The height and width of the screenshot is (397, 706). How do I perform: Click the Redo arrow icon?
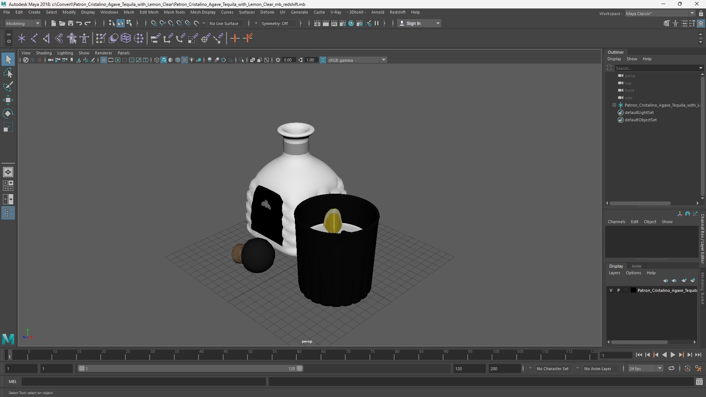(88, 23)
